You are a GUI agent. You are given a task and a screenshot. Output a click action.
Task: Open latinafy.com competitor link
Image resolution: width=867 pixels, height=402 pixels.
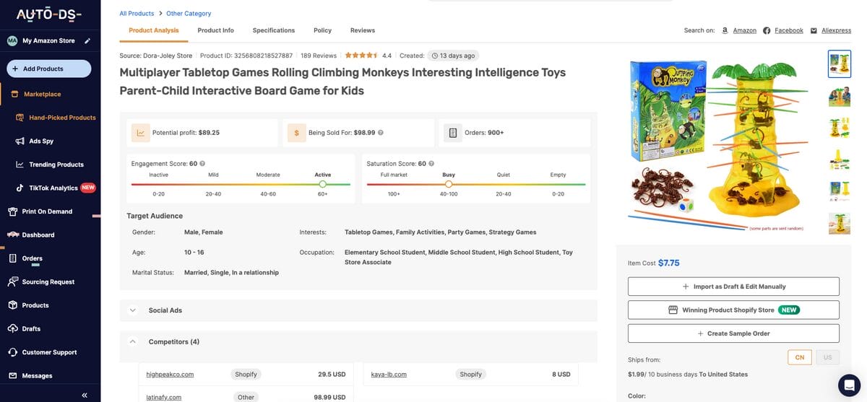(x=163, y=397)
